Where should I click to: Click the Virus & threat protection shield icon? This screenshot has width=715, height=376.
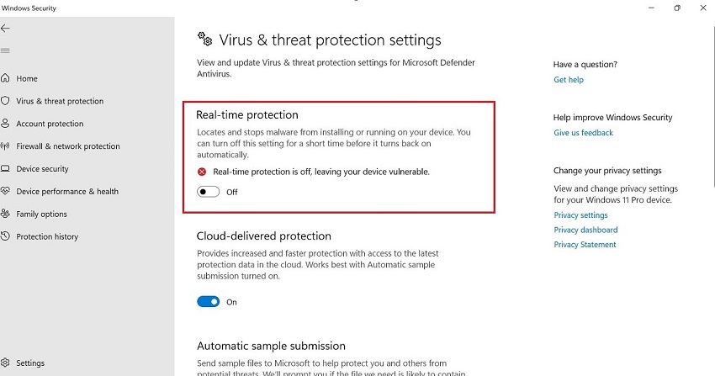pos(6,101)
